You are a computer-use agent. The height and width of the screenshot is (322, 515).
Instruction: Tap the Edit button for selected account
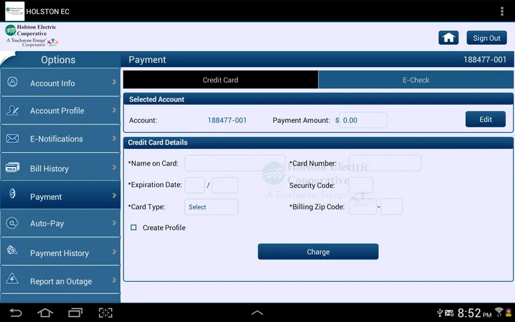click(x=485, y=119)
